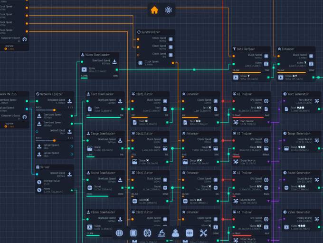The image size is (323, 243).
Task: Click the Upgrade button in the top-left node
Action: (9, 48)
